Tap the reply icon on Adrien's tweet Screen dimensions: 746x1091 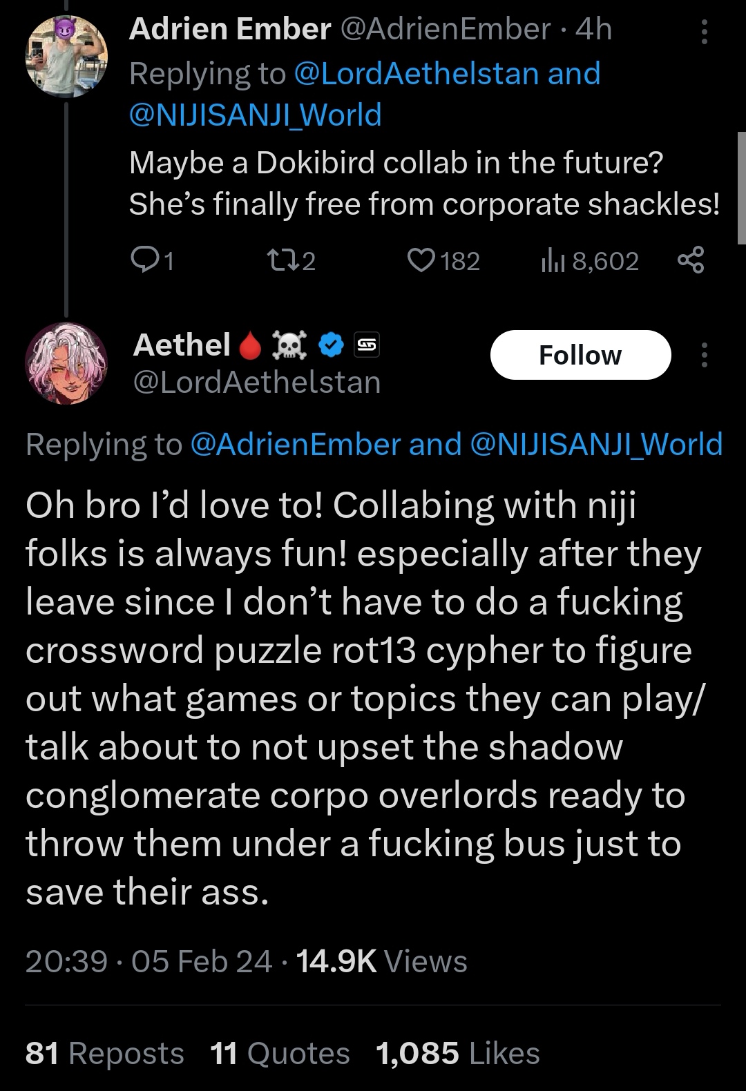pos(143,260)
